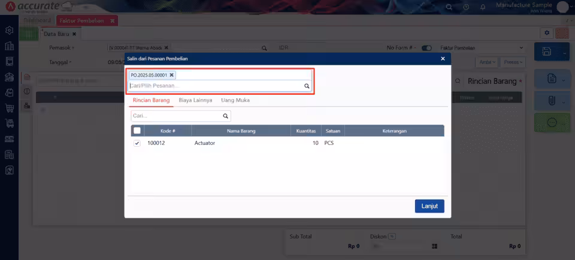Viewport: 575px width, 260px height.
Task: Click the search magnifier in top header
Action: (449, 7)
